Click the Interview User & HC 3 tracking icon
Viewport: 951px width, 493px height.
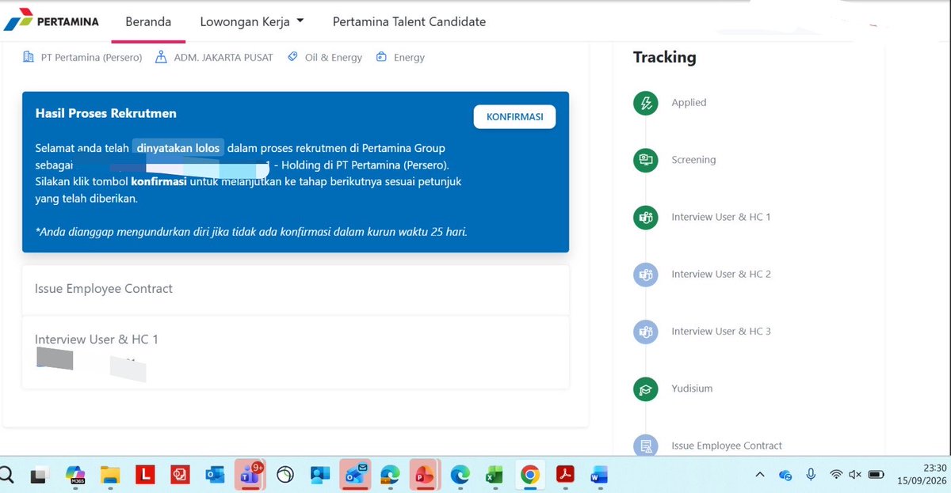646,332
